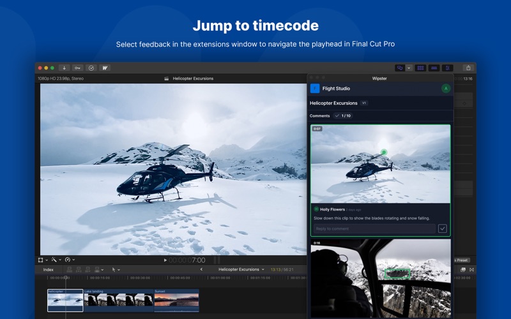Viewport: 511px width, 319px height.
Task: Open the green A user avatar
Action: click(x=446, y=89)
